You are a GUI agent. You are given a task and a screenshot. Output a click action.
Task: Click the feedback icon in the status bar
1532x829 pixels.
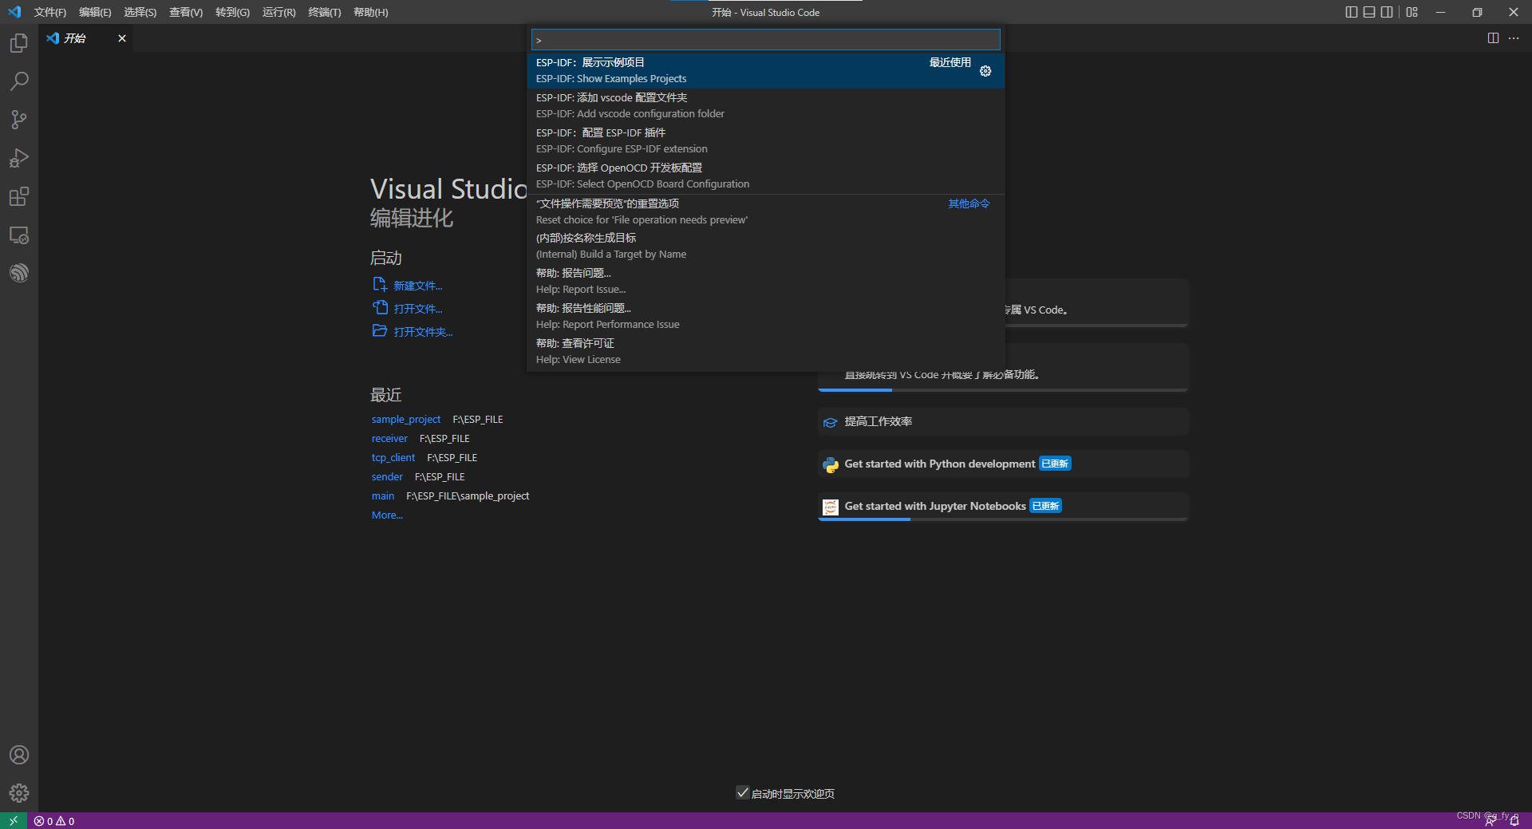(x=1491, y=821)
